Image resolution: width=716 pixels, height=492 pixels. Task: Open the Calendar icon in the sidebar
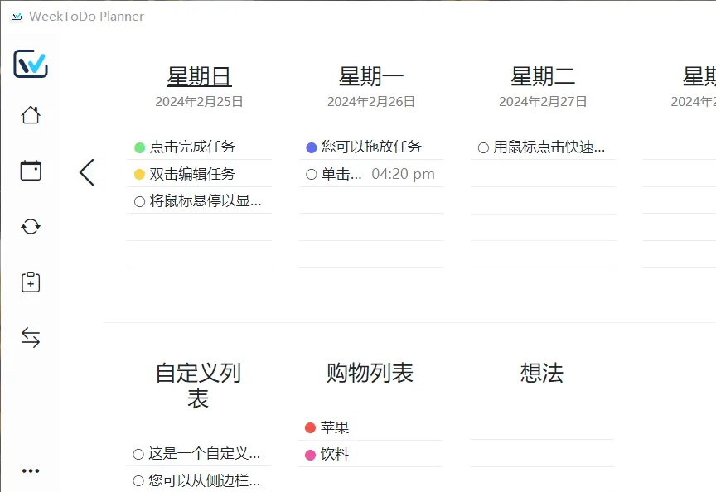(31, 171)
